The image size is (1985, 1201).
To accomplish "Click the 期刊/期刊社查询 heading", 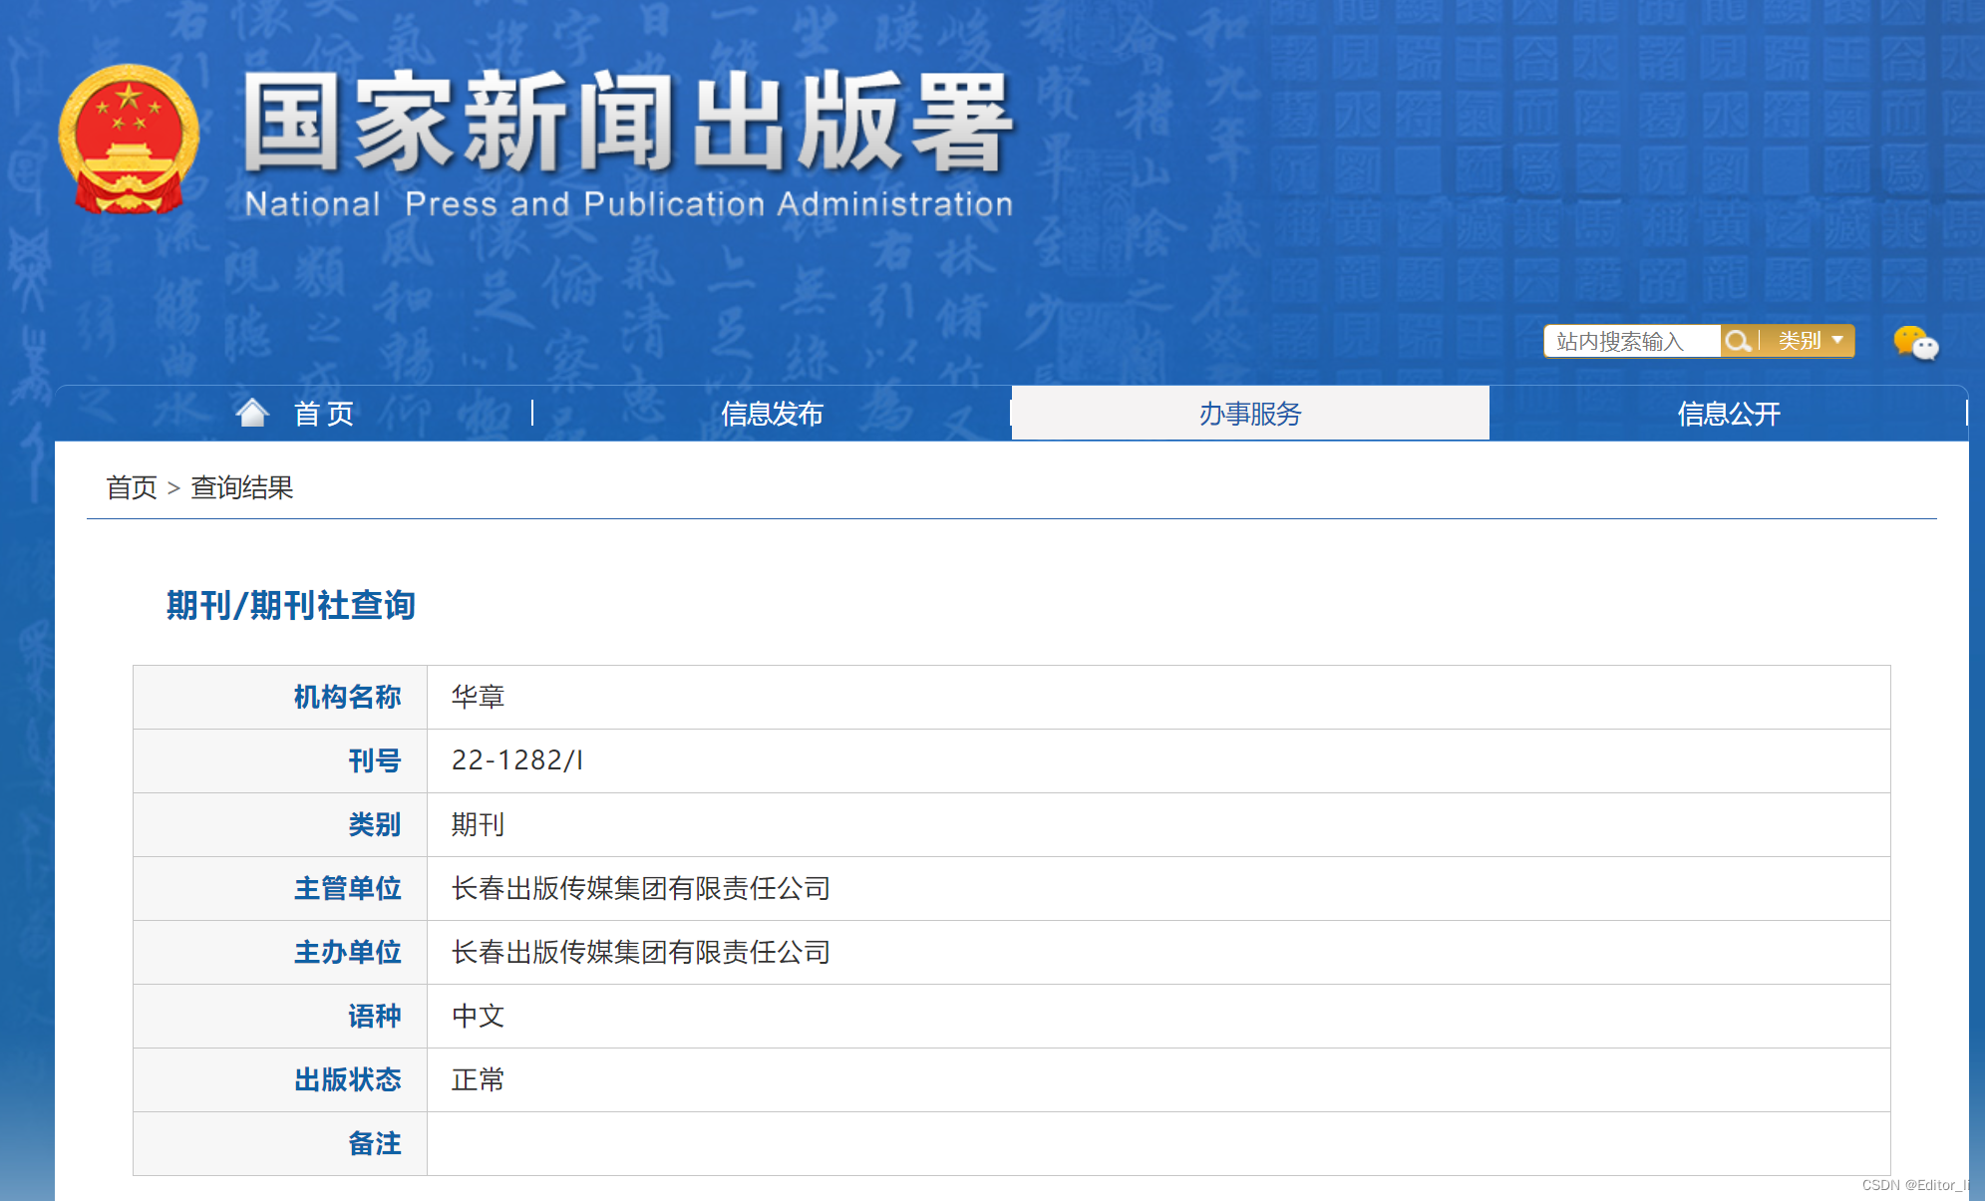I will [x=290, y=605].
